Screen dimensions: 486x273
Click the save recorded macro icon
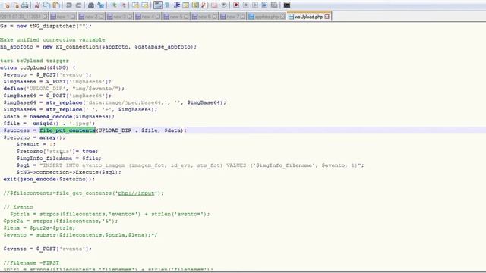pos(274,5)
